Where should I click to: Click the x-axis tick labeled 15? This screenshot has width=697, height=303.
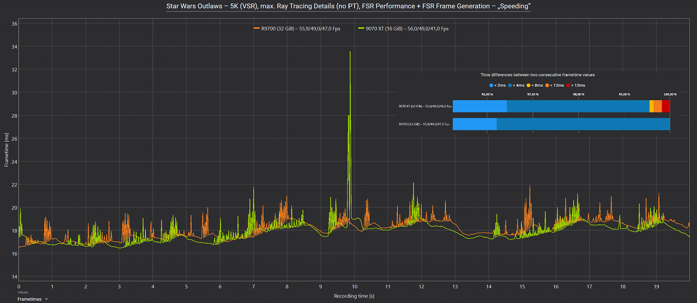coord(522,286)
